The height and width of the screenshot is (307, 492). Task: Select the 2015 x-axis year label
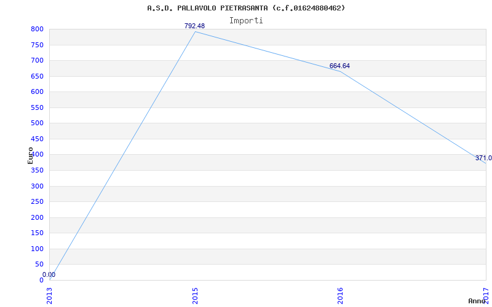(195, 295)
